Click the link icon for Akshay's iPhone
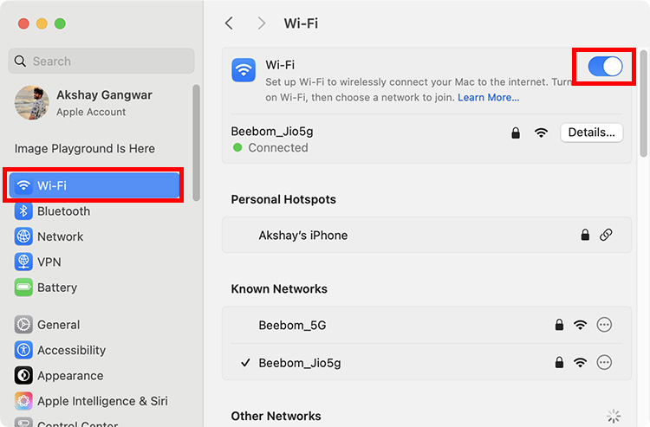The width and height of the screenshot is (650, 427). click(x=606, y=235)
